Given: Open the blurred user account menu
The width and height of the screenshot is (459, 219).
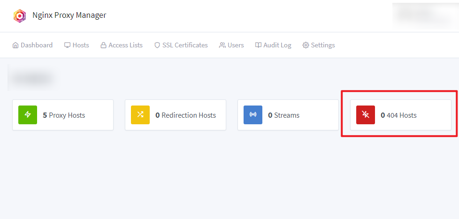Looking at the screenshot, I should coord(422,15).
